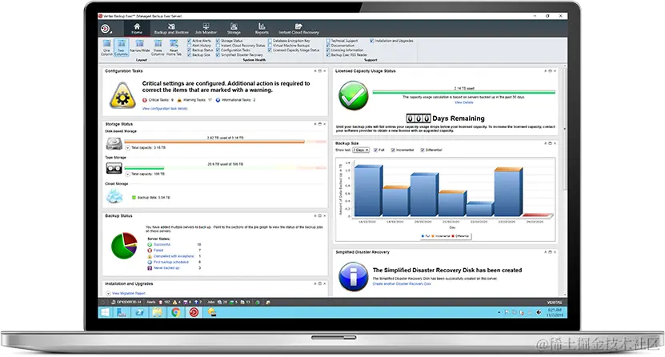This screenshot has height=357, width=665.
Task: Click the Successful server status link
Action: pos(162,245)
